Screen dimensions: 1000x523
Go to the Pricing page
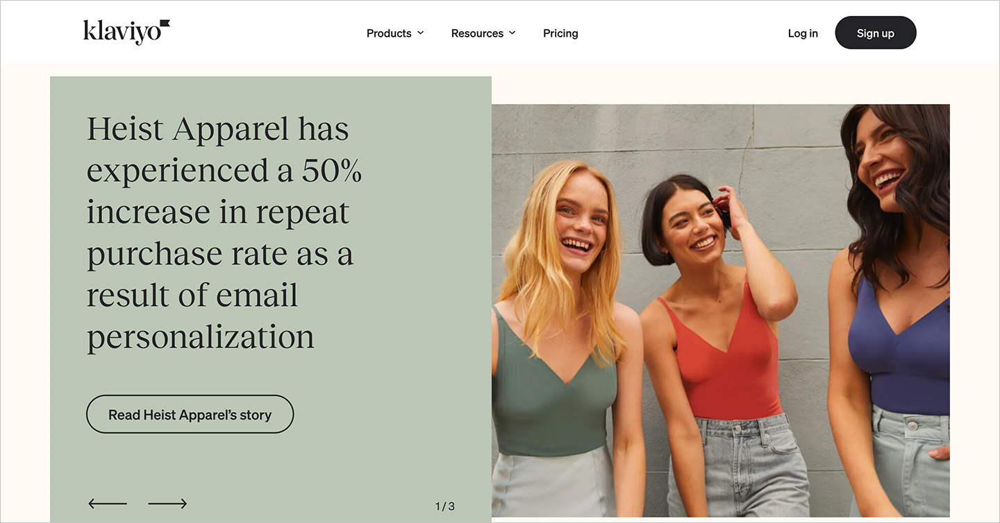pyautogui.click(x=560, y=33)
